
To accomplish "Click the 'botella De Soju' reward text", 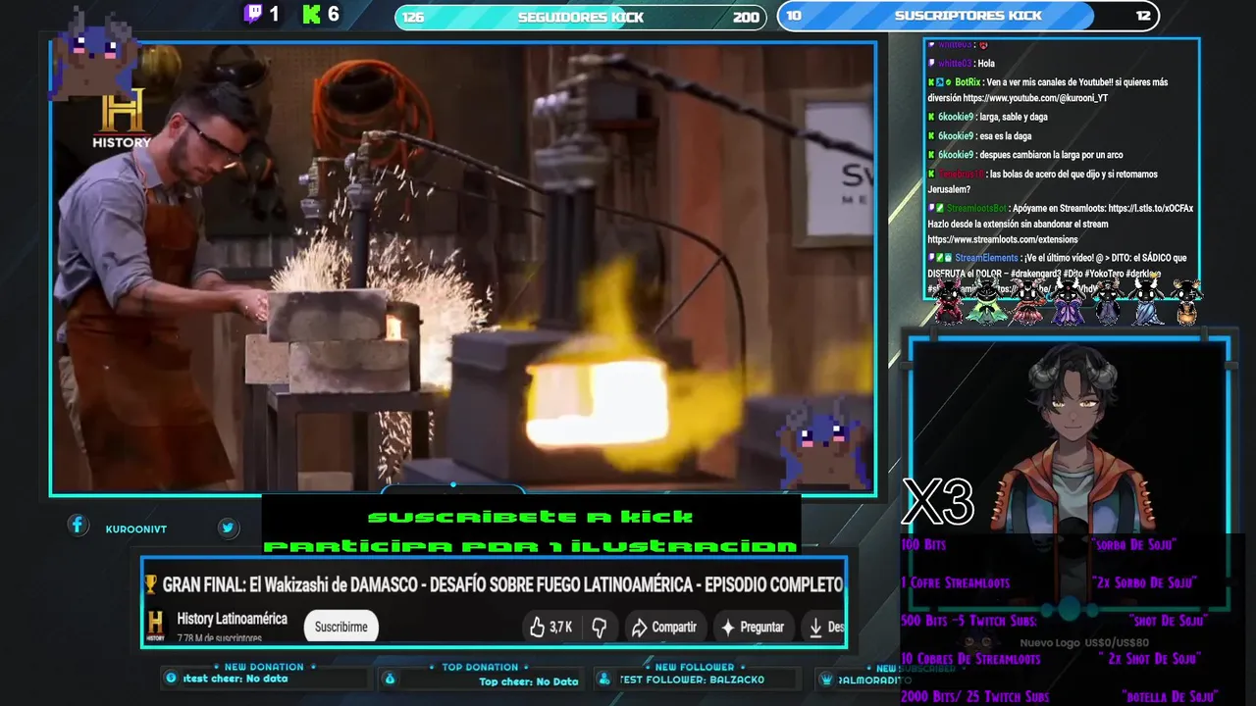I will pos(1170,697).
